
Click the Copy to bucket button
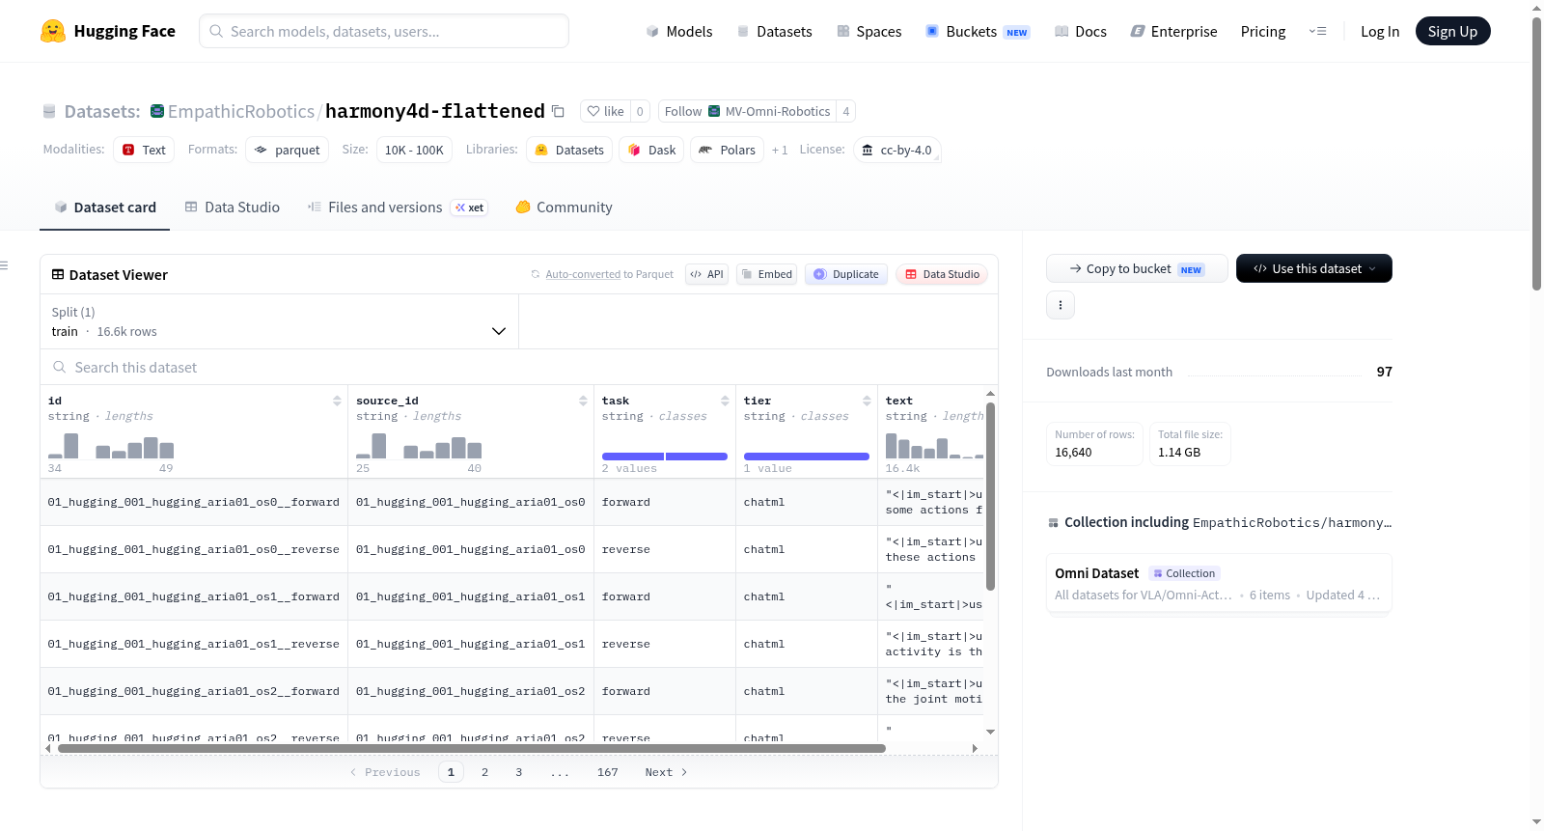(1137, 268)
